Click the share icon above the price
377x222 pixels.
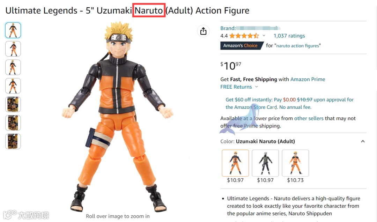[204, 31]
